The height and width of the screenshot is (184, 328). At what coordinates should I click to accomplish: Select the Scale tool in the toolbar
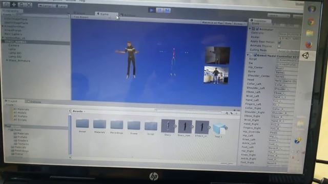[x=29, y=5]
